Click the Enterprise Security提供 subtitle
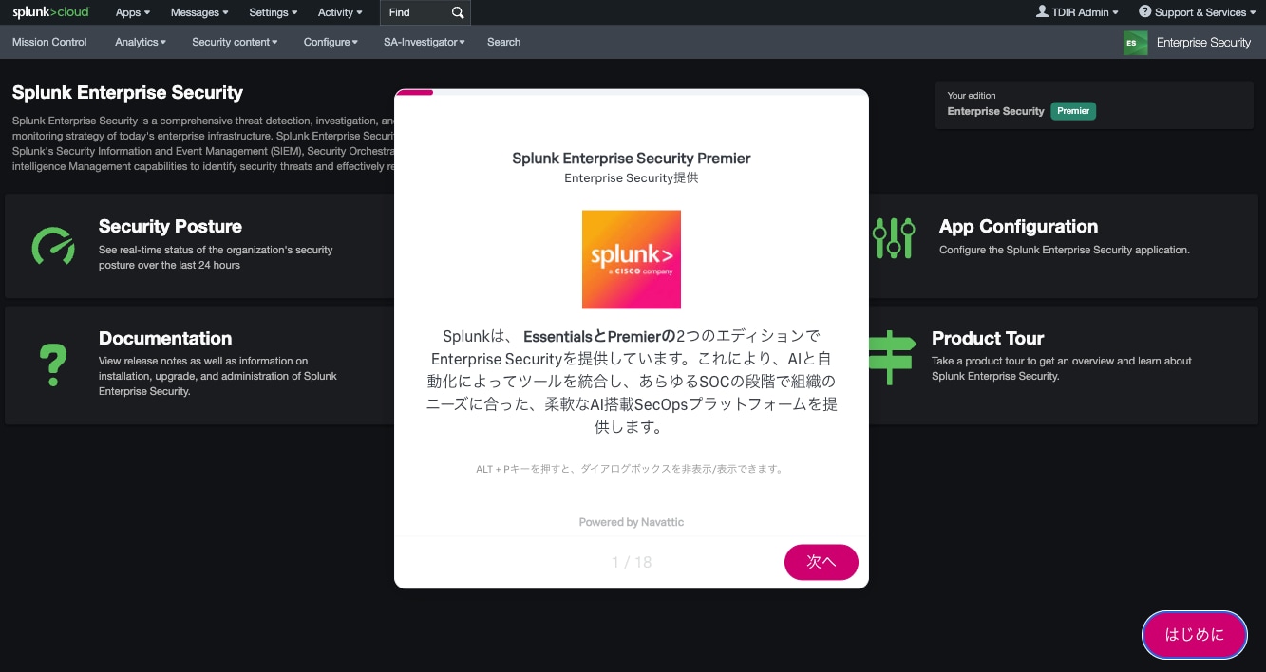This screenshot has height=672, width=1266. 632,178
